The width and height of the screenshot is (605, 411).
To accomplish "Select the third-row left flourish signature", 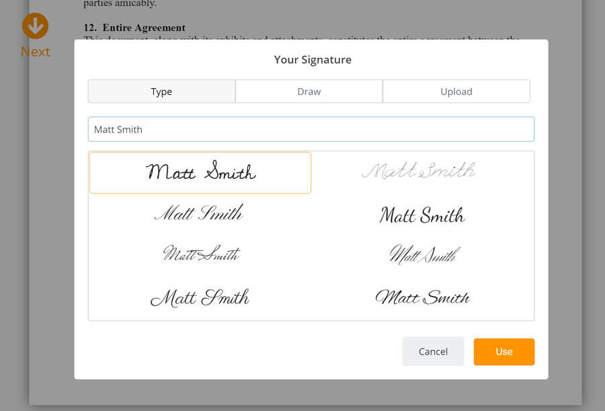I will click(201, 254).
